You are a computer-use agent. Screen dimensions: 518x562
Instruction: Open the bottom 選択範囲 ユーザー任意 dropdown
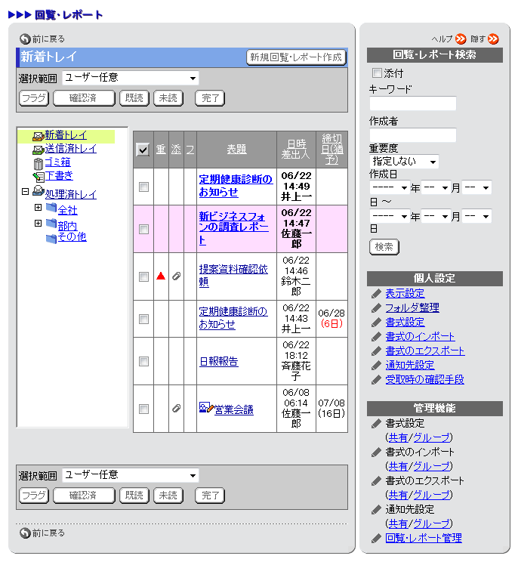131,475
